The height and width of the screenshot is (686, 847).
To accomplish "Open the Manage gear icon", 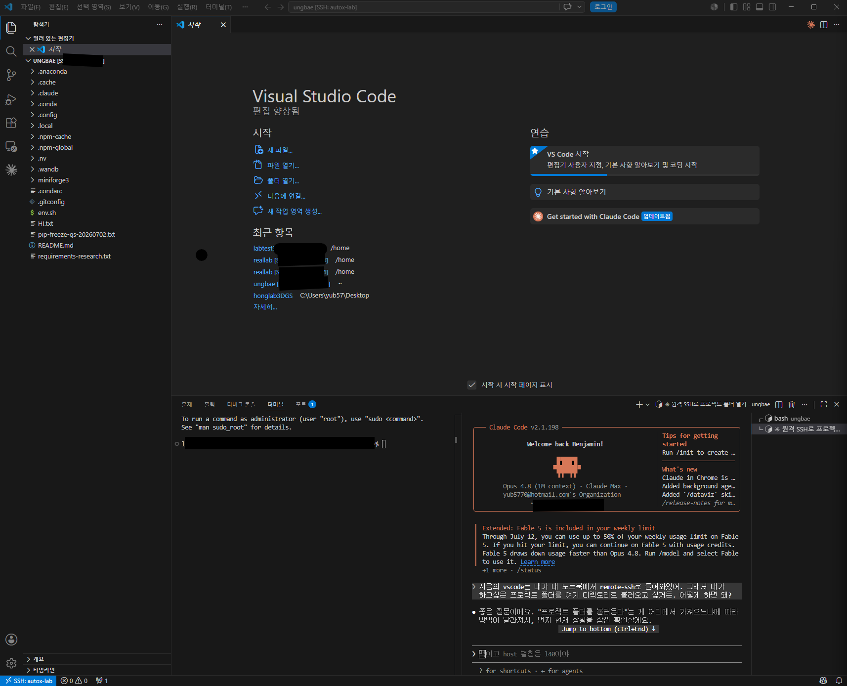I will (11, 663).
